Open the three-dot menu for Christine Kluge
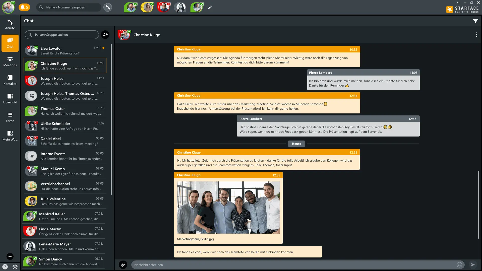 (x=476, y=35)
